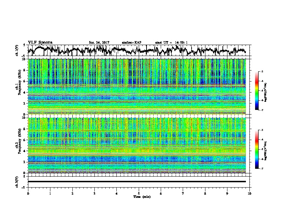Select the date text 'Jan. 24, 2017'
This screenshot has width=281, height=217.
click(99, 43)
